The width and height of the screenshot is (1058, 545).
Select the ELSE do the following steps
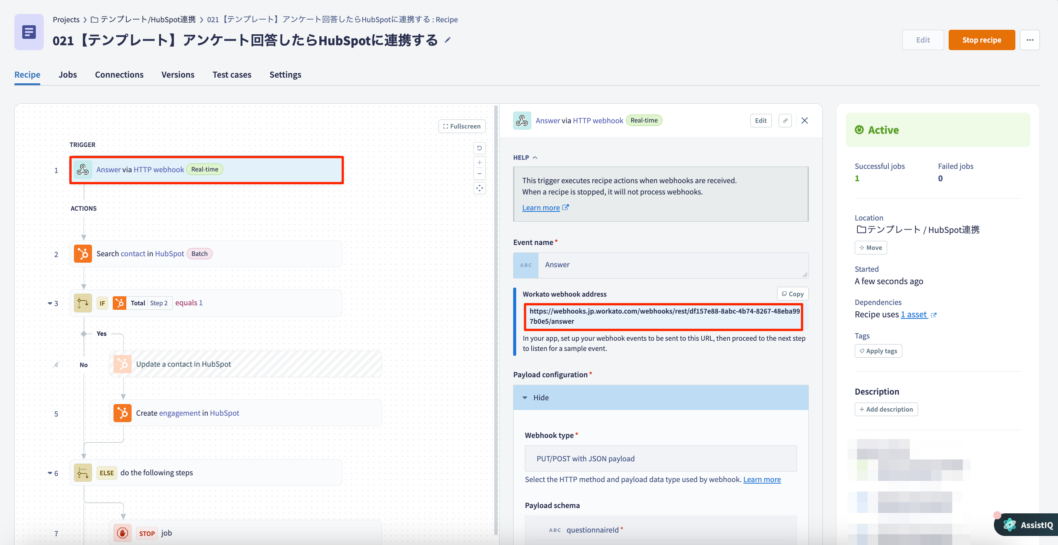tap(206, 473)
